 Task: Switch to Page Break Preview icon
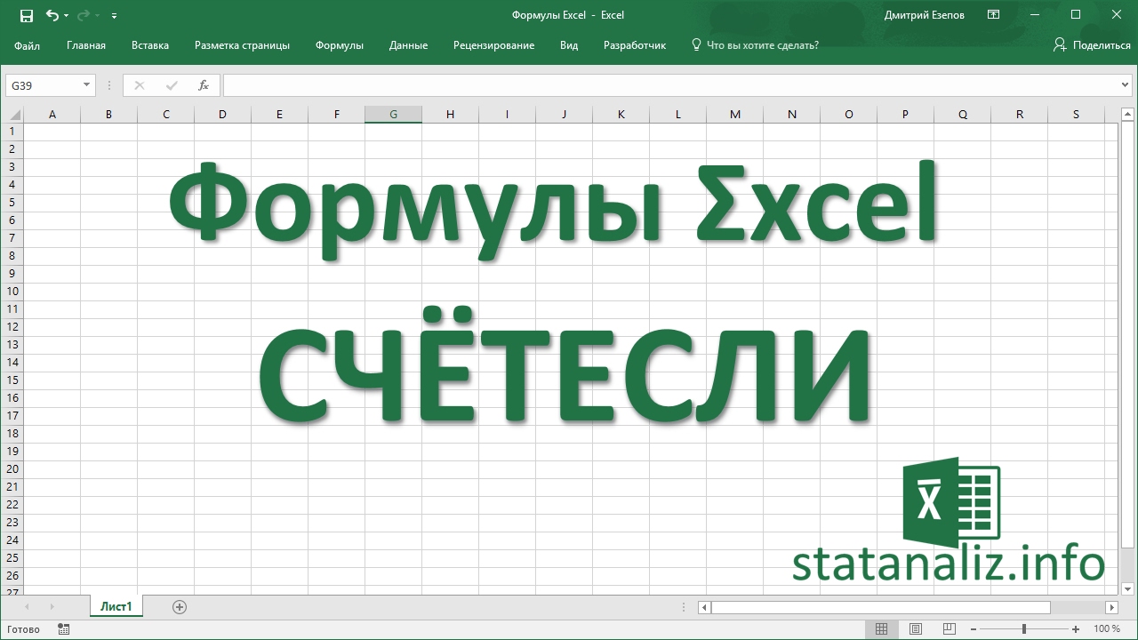(x=950, y=629)
